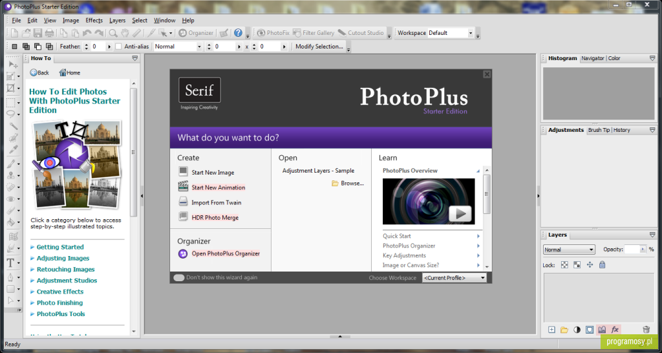Click the New Group folder icon in Layers
Screen dimensions: 662x353
tap(564, 330)
